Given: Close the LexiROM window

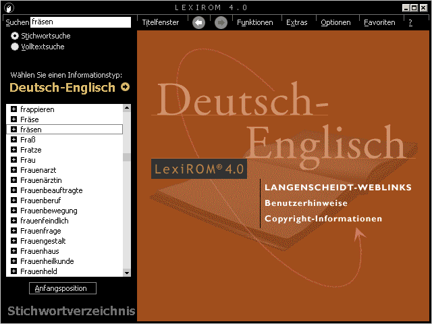Looking at the screenshot, I should pyautogui.click(x=423, y=8).
